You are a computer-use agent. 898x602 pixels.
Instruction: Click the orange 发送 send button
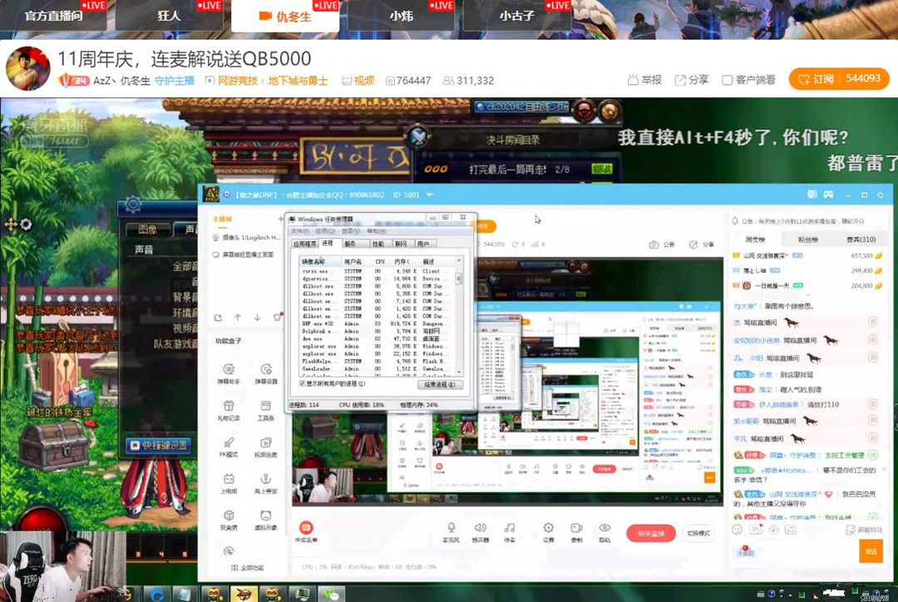pos(871,551)
